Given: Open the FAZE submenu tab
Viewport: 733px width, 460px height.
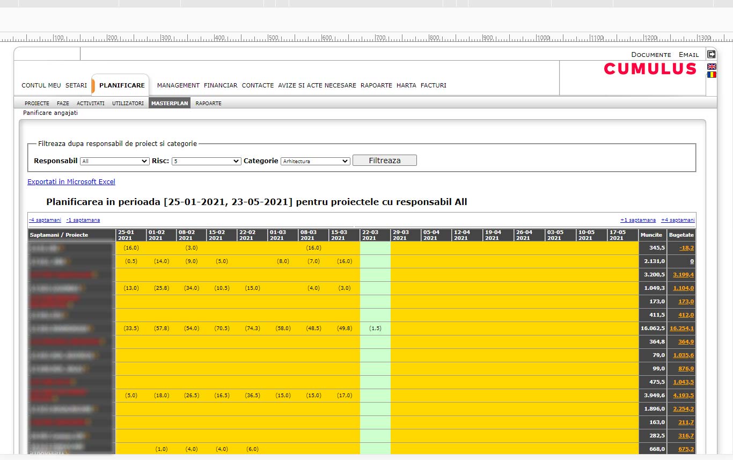Looking at the screenshot, I should (x=63, y=103).
